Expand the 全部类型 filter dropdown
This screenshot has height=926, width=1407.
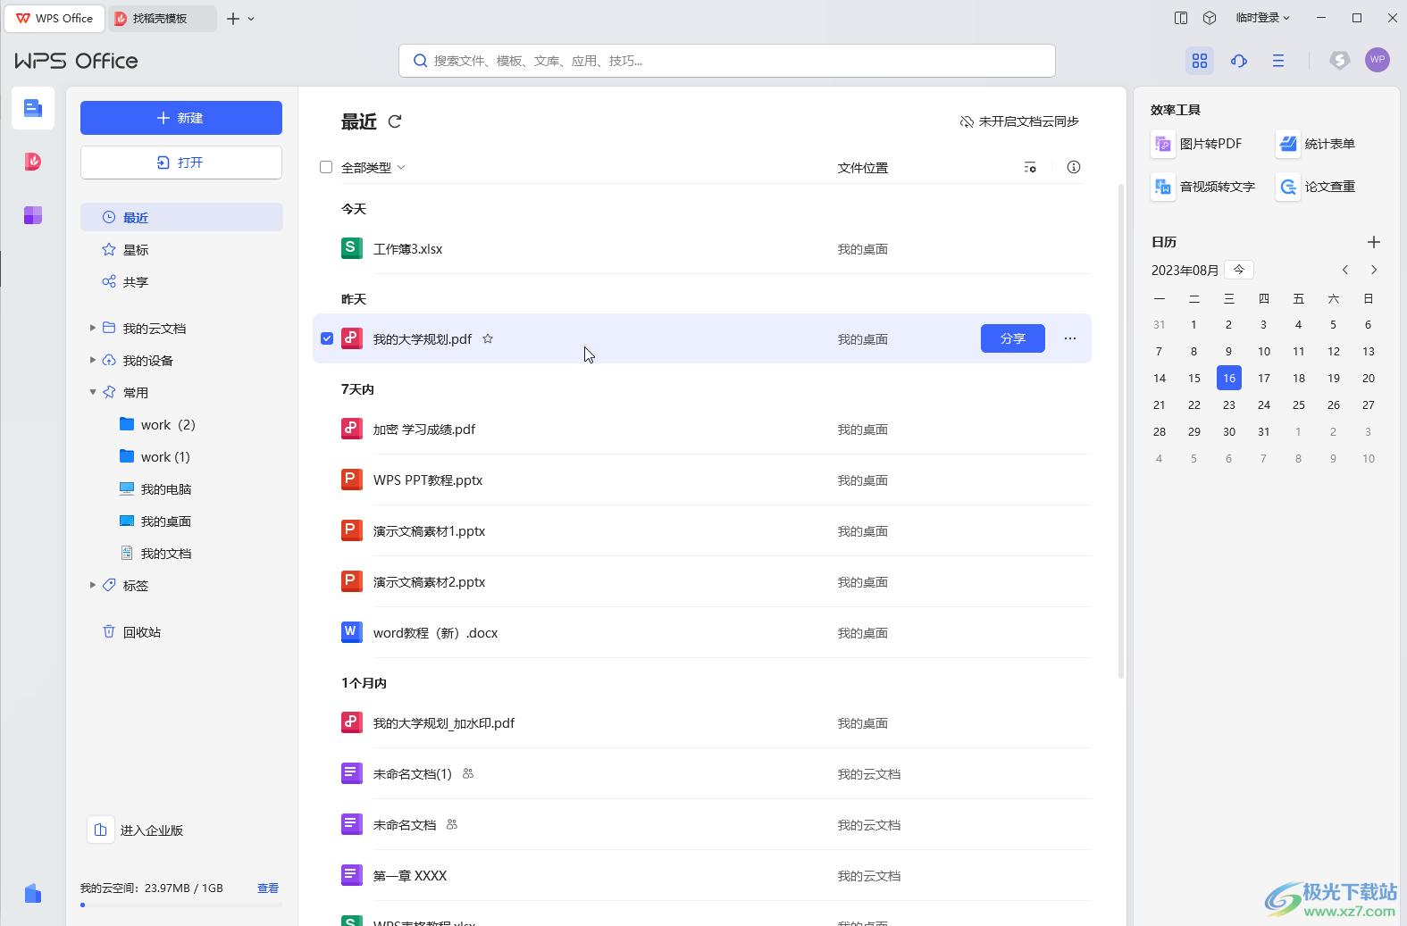[x=373, y=167]
